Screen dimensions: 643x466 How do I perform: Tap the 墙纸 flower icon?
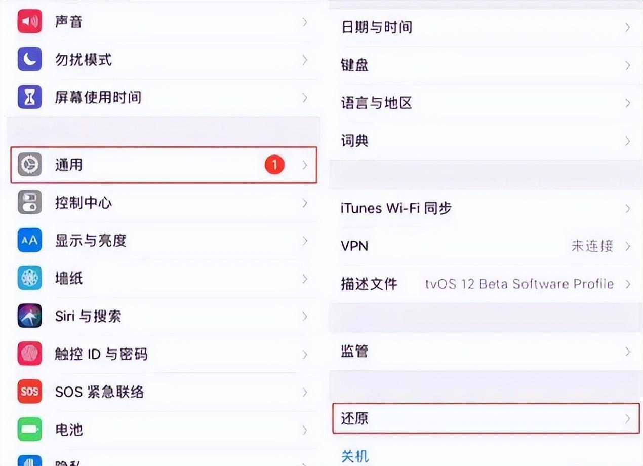point(30,278)
